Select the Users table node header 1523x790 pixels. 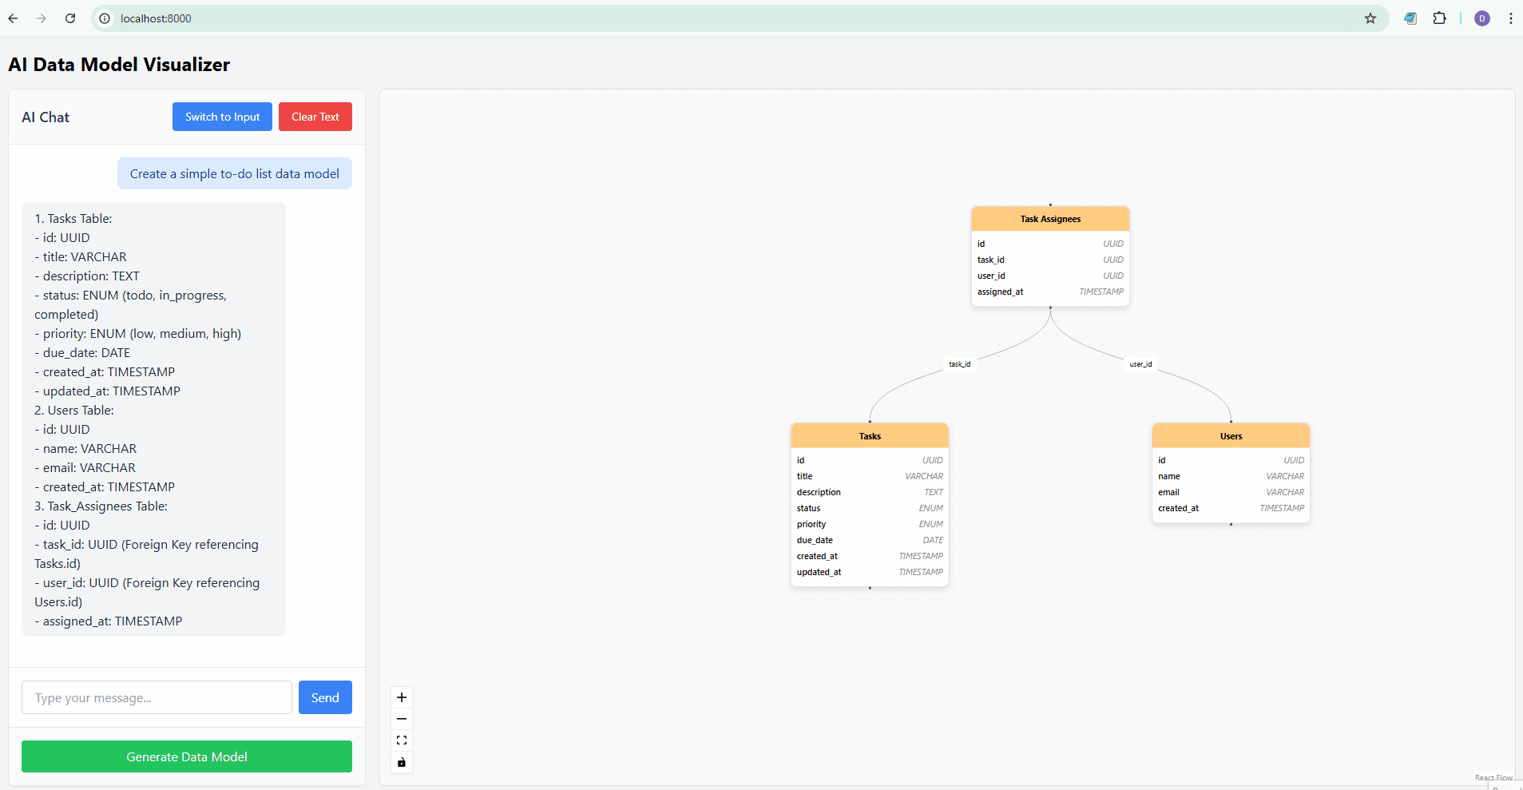coord(1231,436)
